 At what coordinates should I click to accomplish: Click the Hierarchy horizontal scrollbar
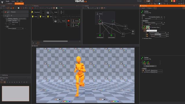(55, 41)
